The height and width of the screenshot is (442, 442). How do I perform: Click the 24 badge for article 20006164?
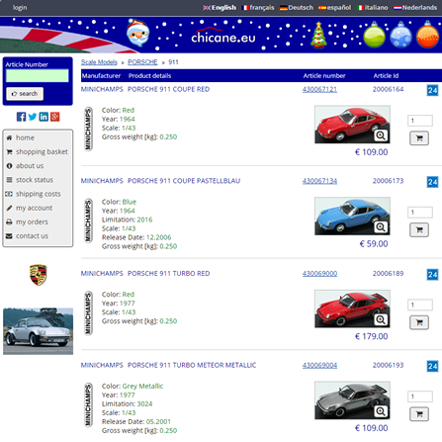pos(432,90)
